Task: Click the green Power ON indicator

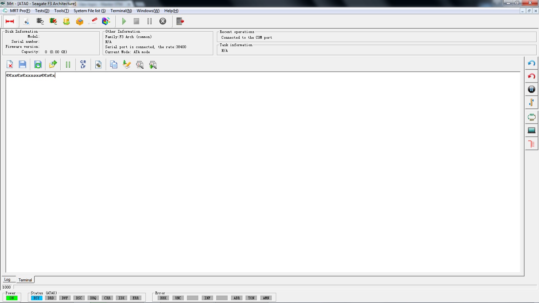Action: pyautogui.click(x=12, y=298)
